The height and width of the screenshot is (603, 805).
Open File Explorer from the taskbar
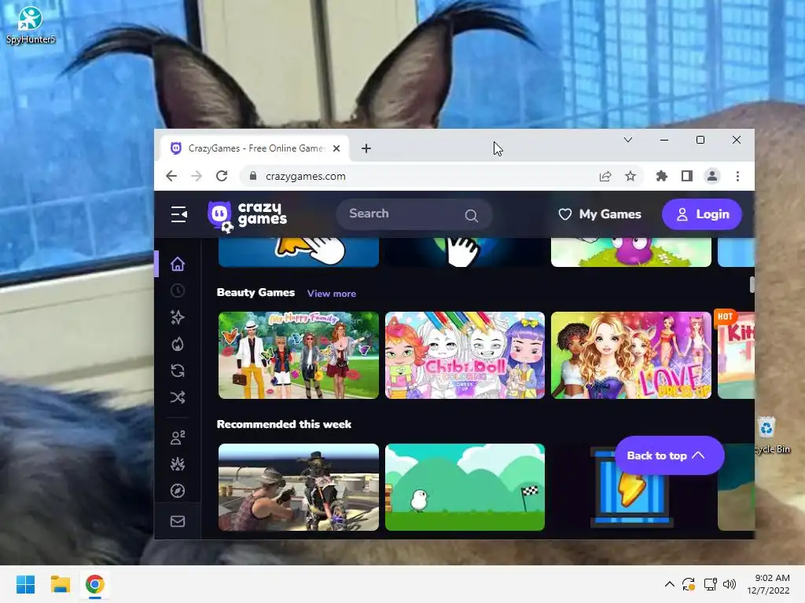[x=61, y=584]
